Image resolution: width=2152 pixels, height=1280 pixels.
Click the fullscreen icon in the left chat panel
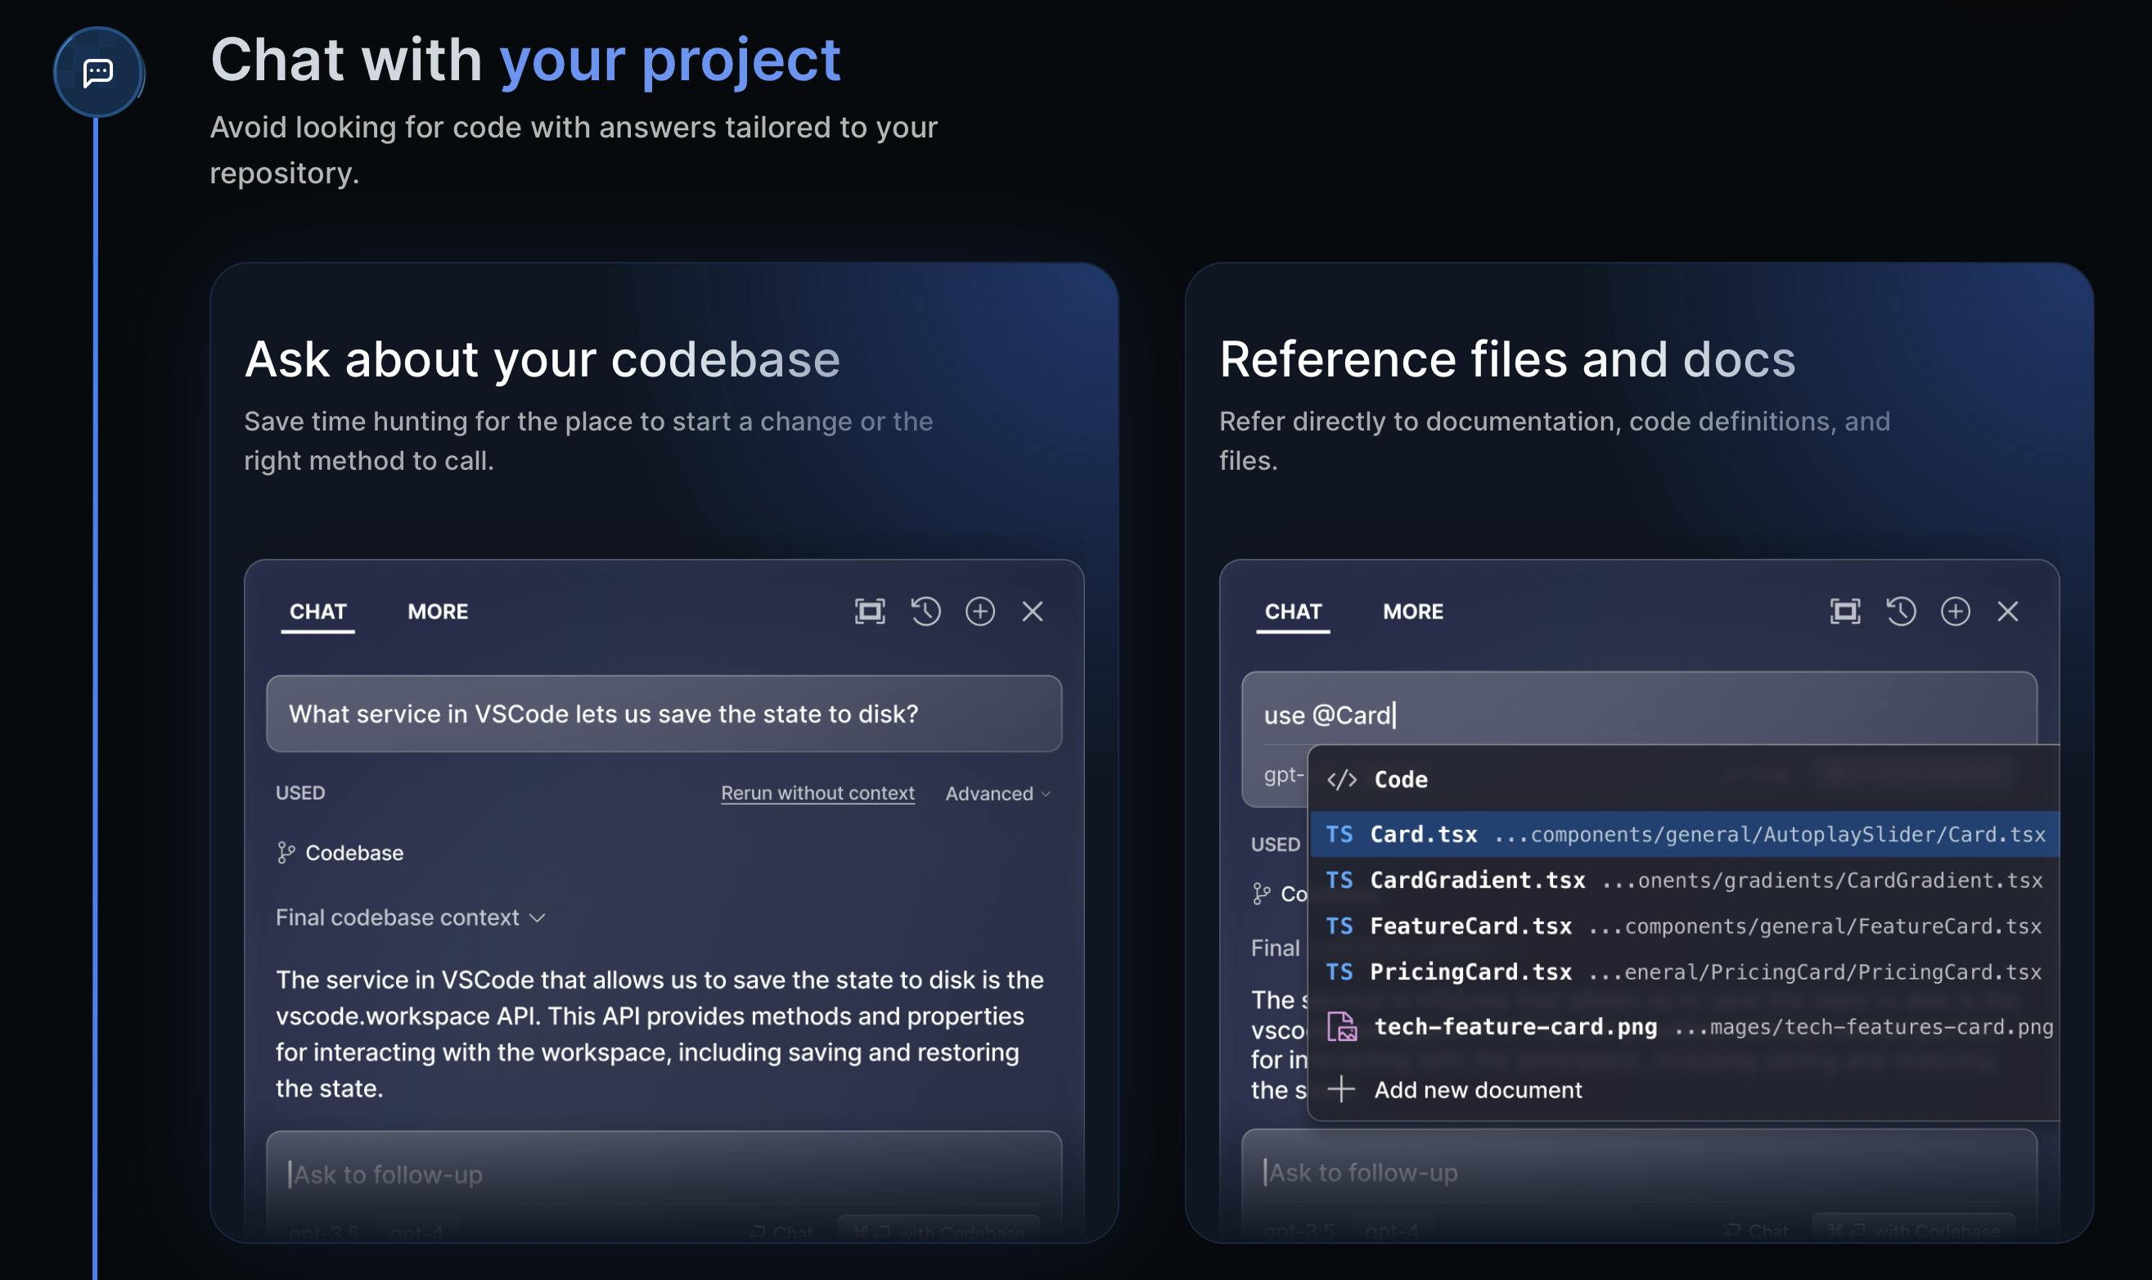click(869, 611)
